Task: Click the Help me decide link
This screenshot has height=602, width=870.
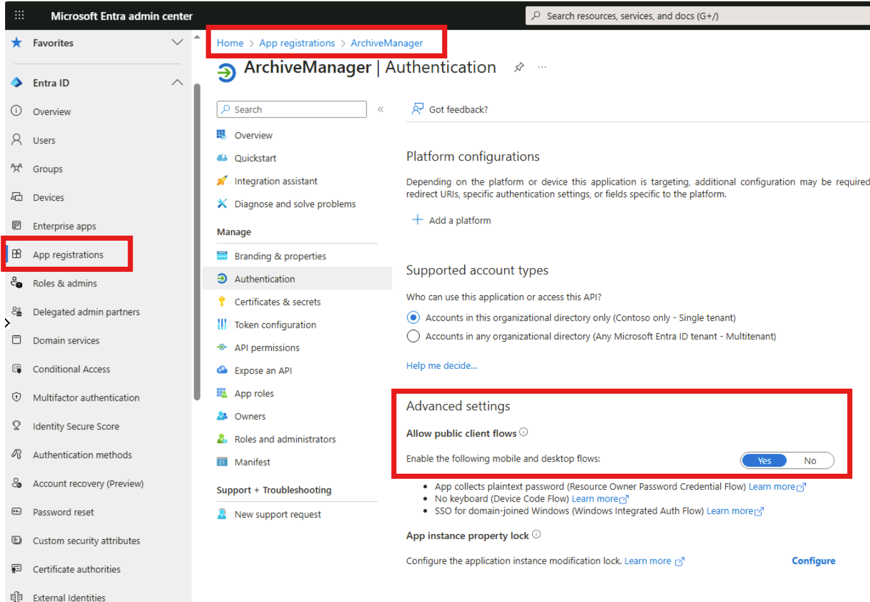Action: coord(441,365)
